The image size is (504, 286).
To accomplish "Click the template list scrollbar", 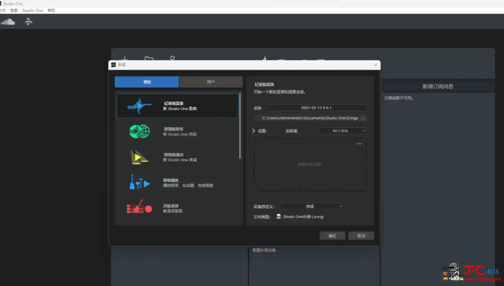I will pyautogui.click(x=240, y=126).
